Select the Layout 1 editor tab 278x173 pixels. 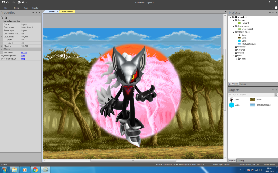pyautogui.click(x=51, y=12)
